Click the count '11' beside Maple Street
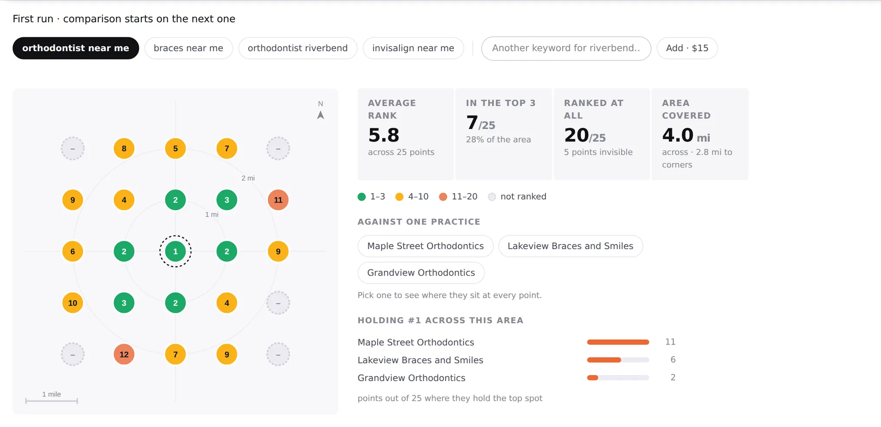The image size is (881, 427). (x=670, y=342)
